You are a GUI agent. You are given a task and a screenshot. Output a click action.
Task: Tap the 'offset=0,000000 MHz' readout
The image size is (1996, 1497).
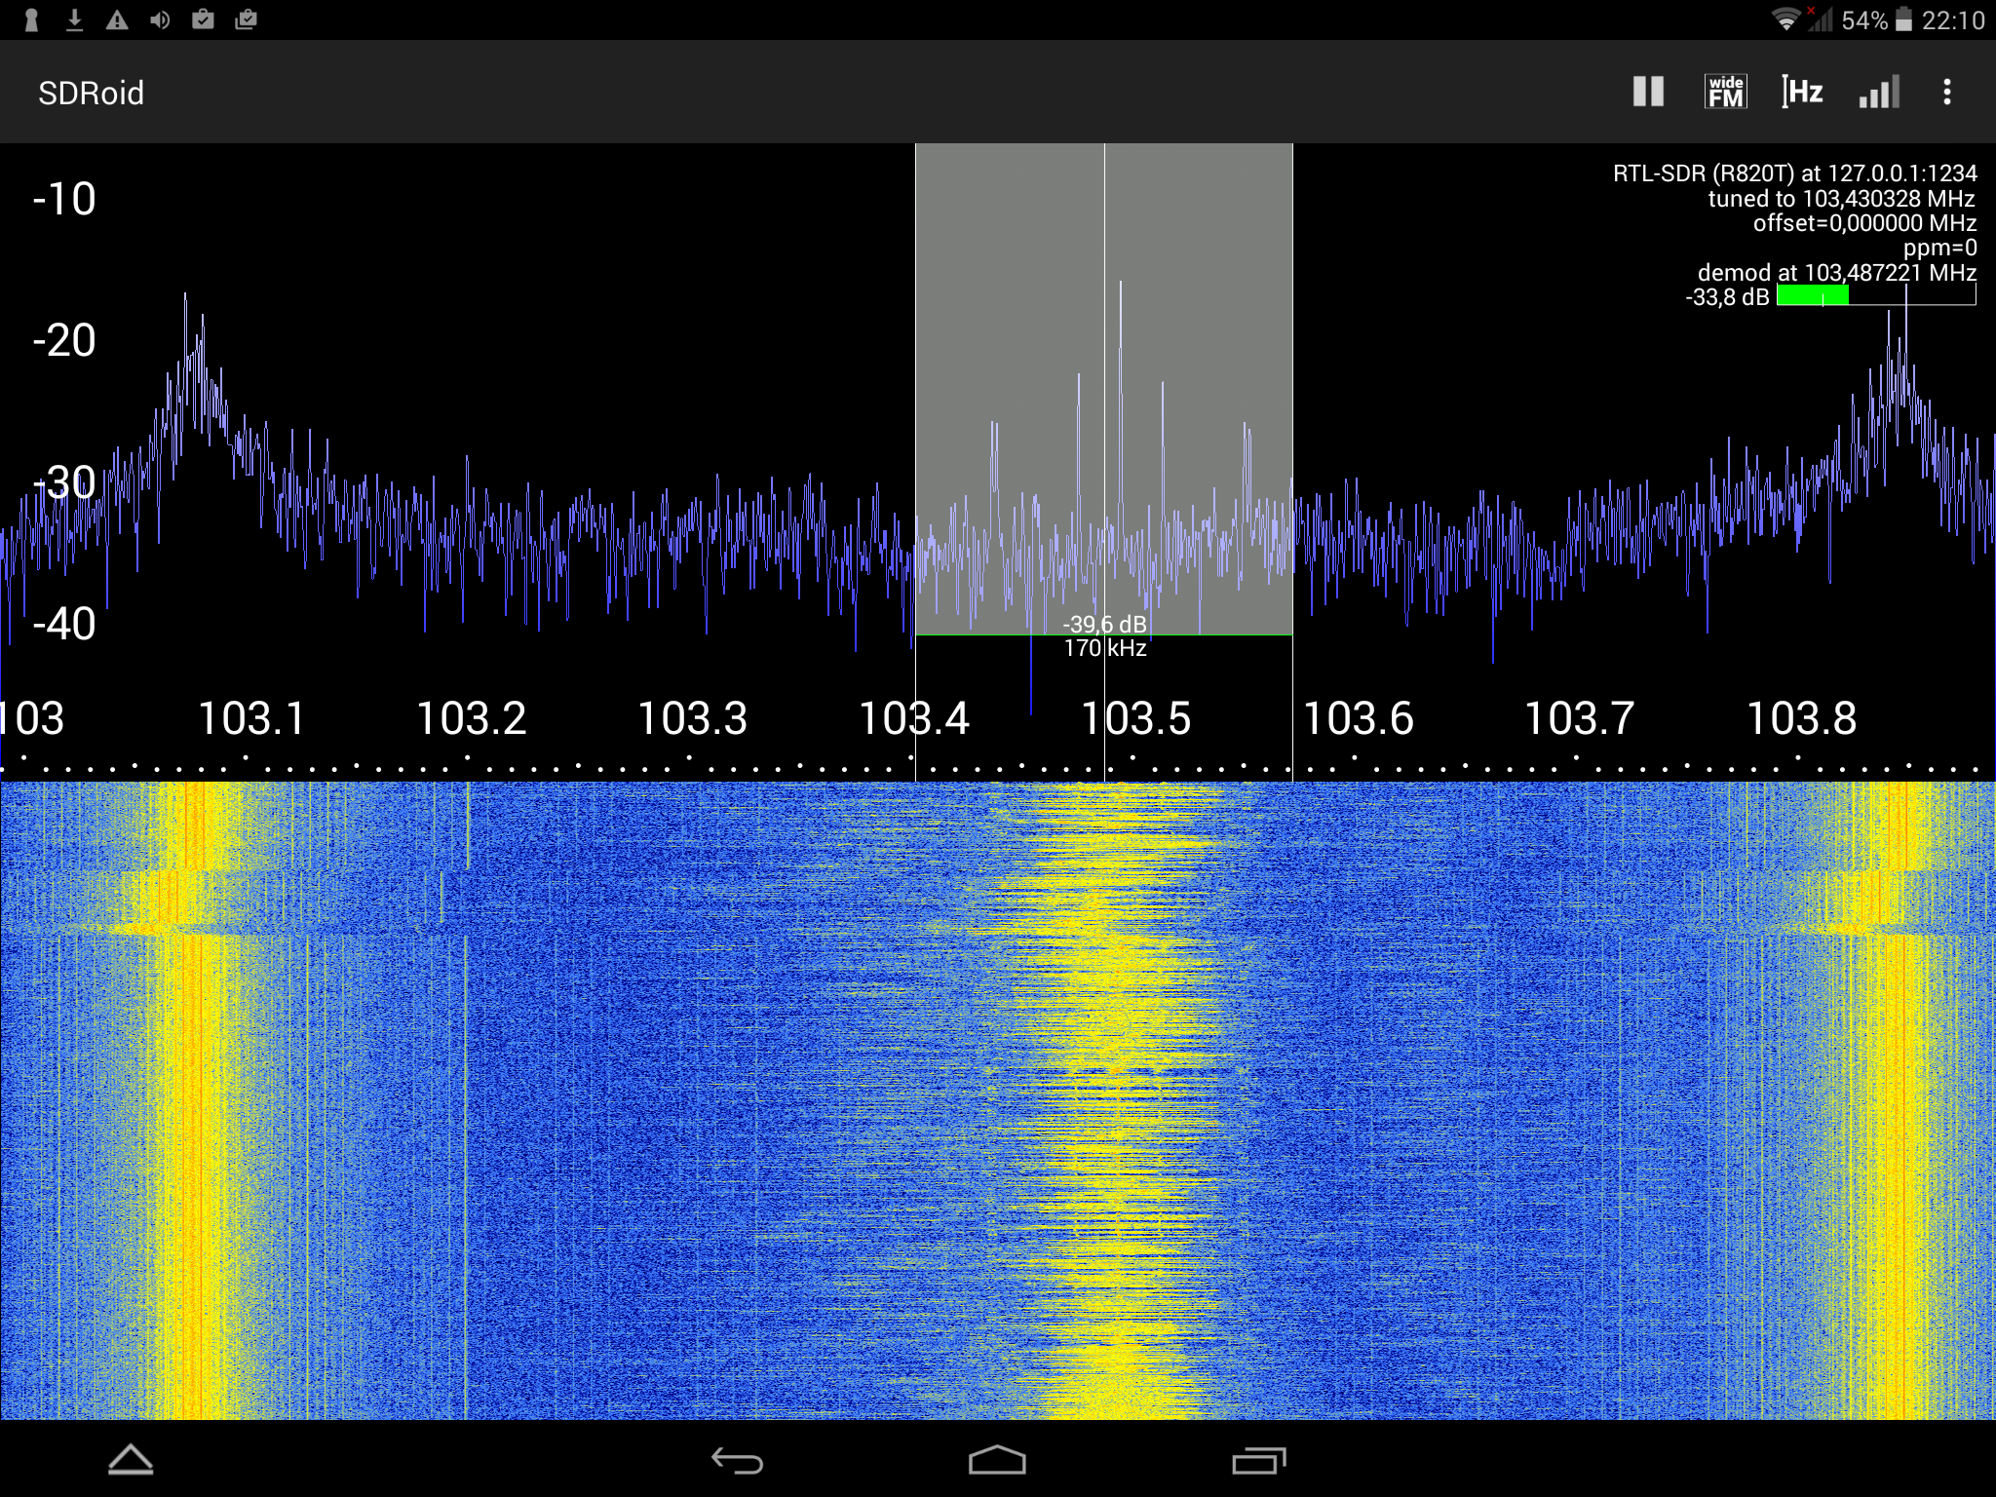tap(1865, 223)
